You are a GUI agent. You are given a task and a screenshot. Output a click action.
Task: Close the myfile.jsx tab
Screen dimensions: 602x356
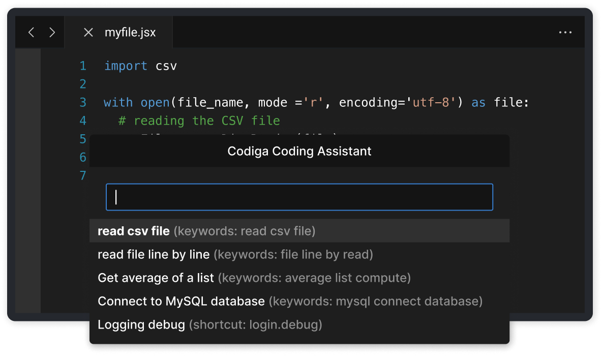(88, 32)
